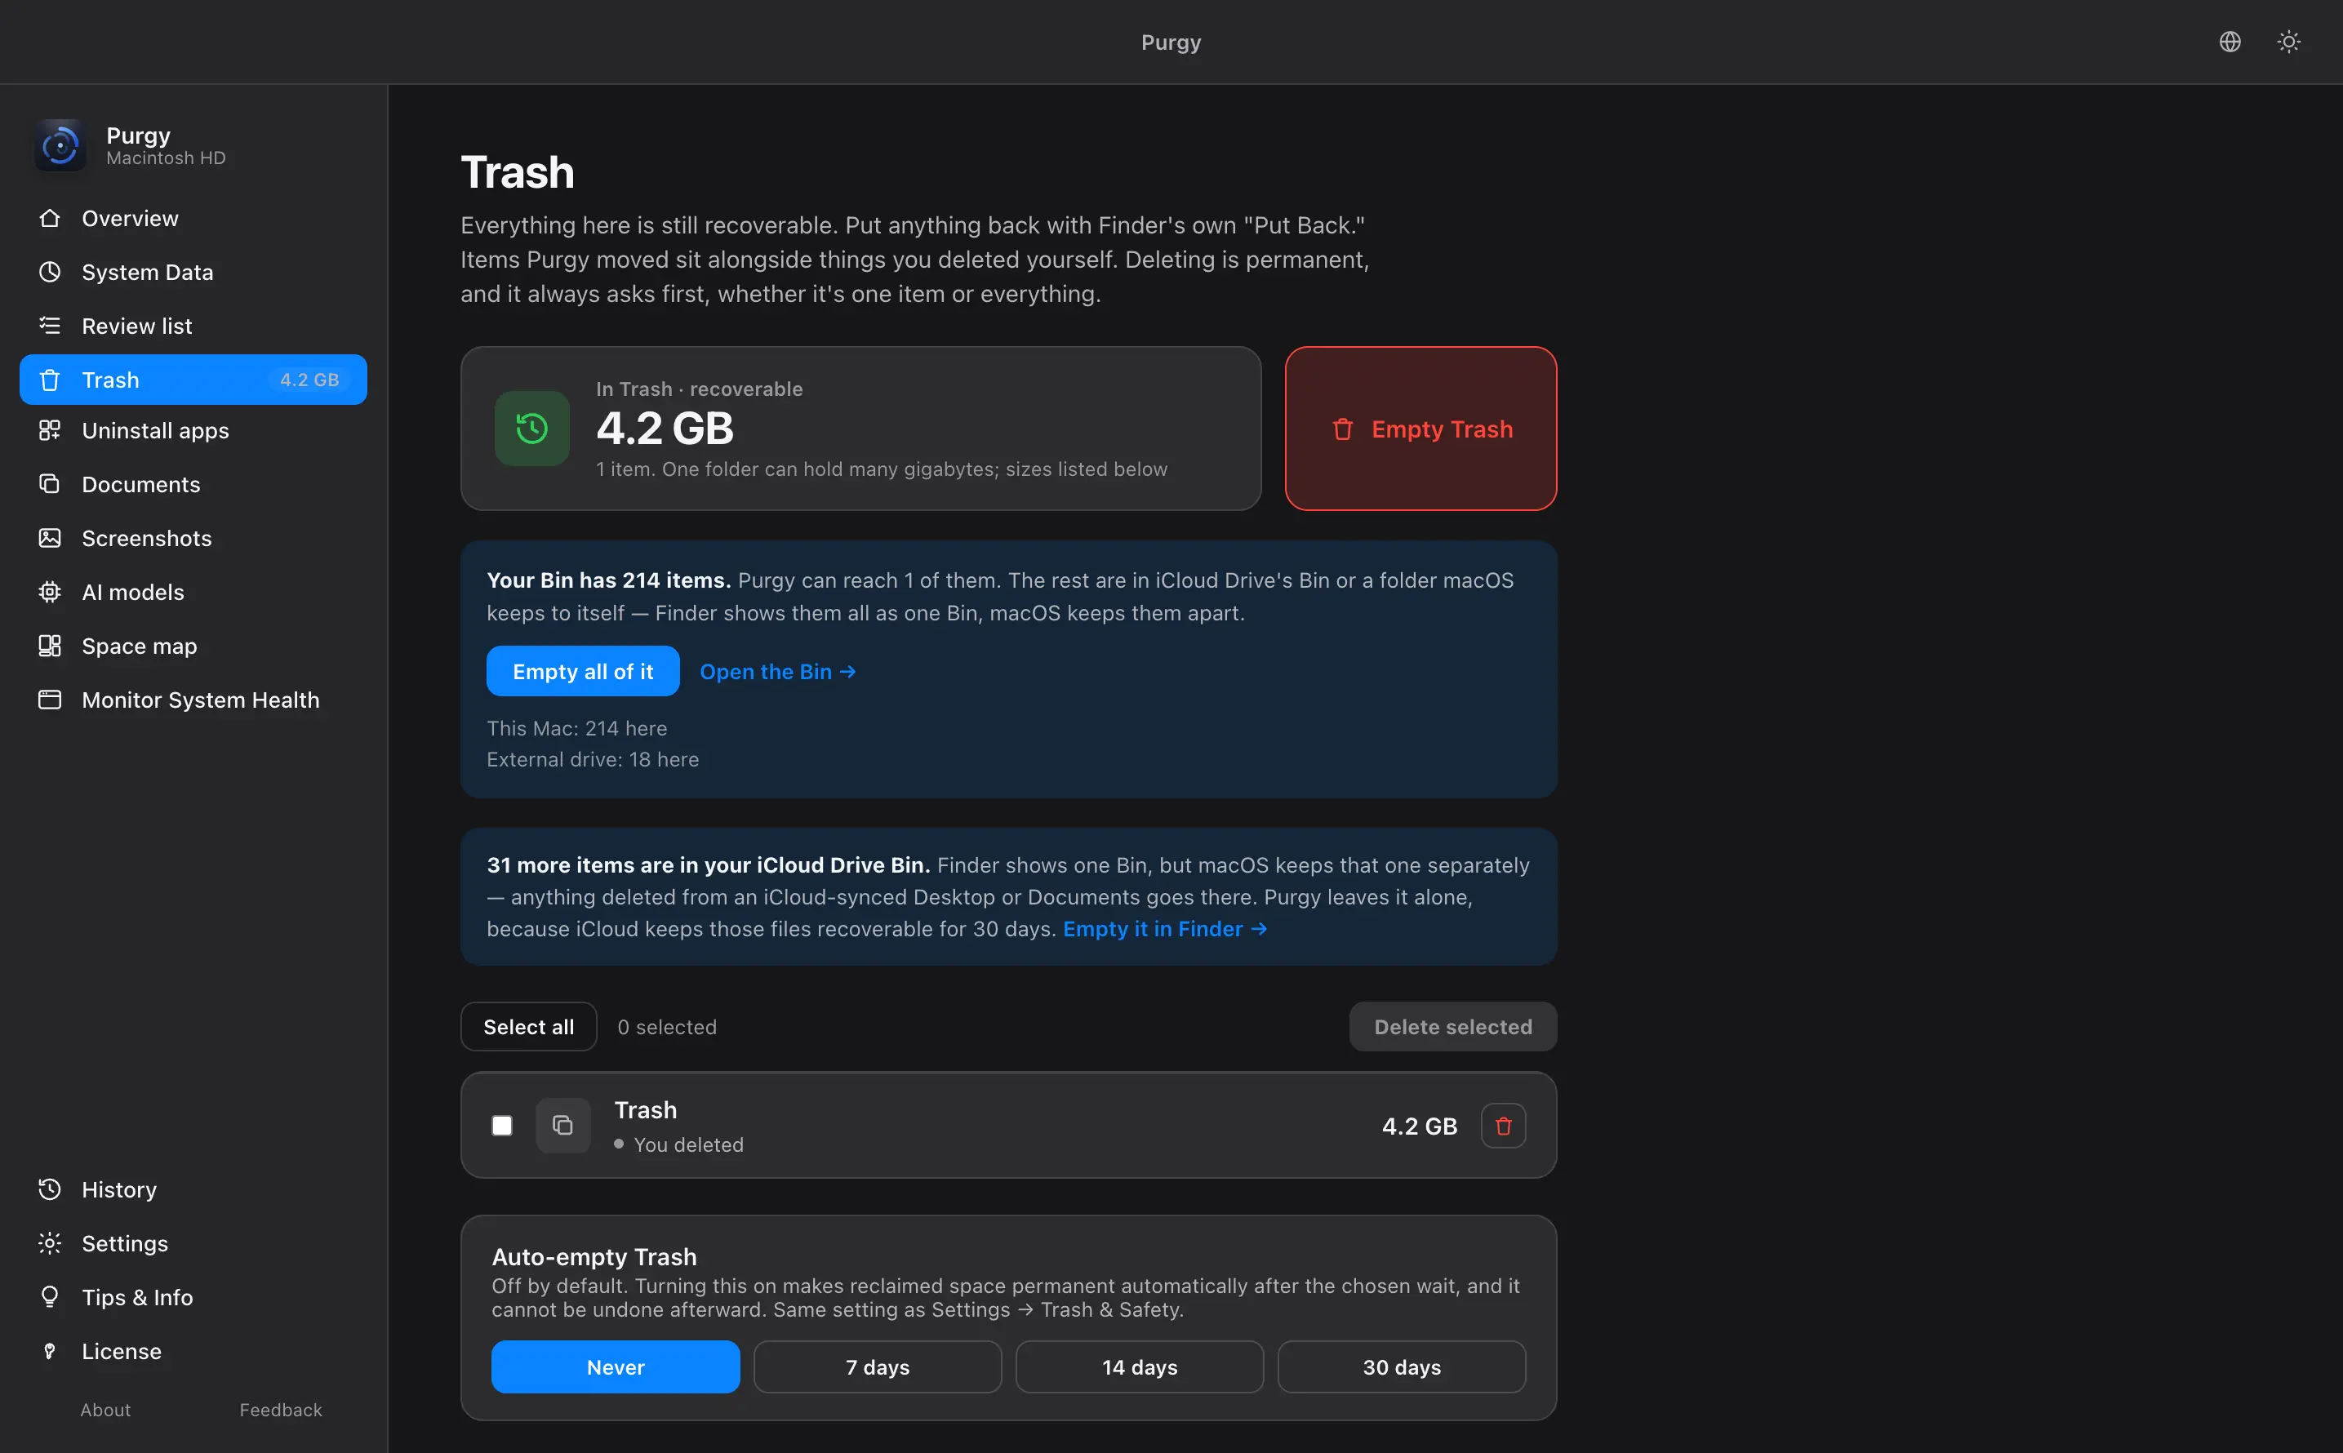2343x1453 pixels.
Task: Click the red Empty Trash button
Action: [x=1420, y=429]
